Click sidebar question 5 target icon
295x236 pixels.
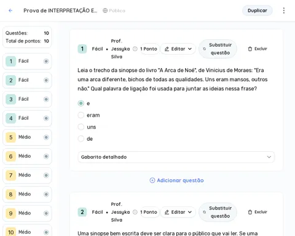click(46, 137)
